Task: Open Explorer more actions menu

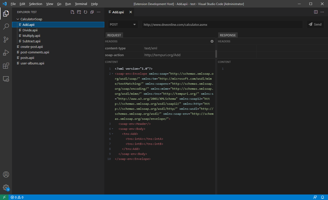Action: [x=99, y=12]
